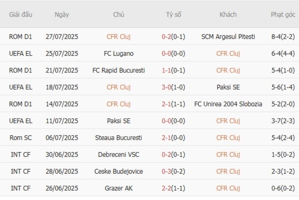
Task: Select the Ceske Budejovice team name
Action: coord(119,171)
